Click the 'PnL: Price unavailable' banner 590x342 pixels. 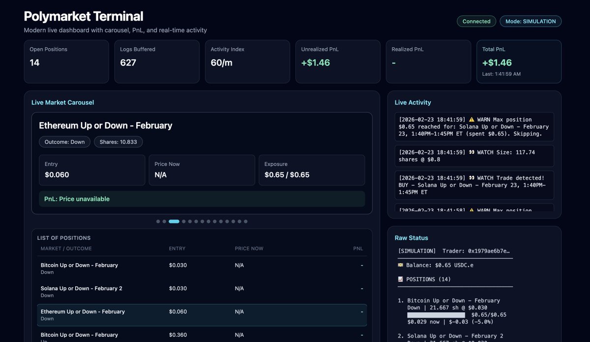[x=202, y=199]
